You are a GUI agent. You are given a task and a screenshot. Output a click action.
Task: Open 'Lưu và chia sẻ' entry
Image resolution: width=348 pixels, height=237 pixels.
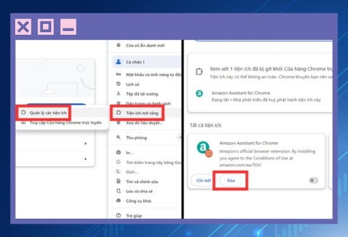coord(139,191)
